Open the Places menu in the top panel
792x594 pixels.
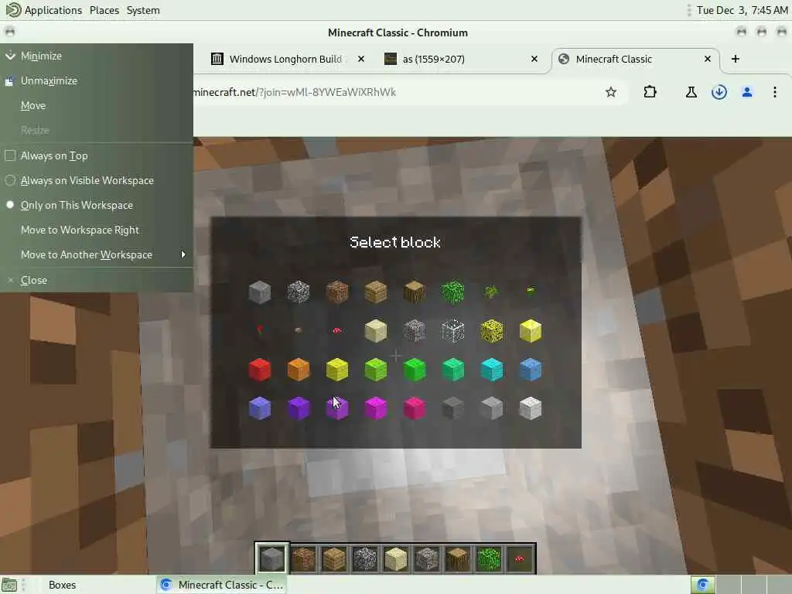pyautogui.click(x=104, y=10)
